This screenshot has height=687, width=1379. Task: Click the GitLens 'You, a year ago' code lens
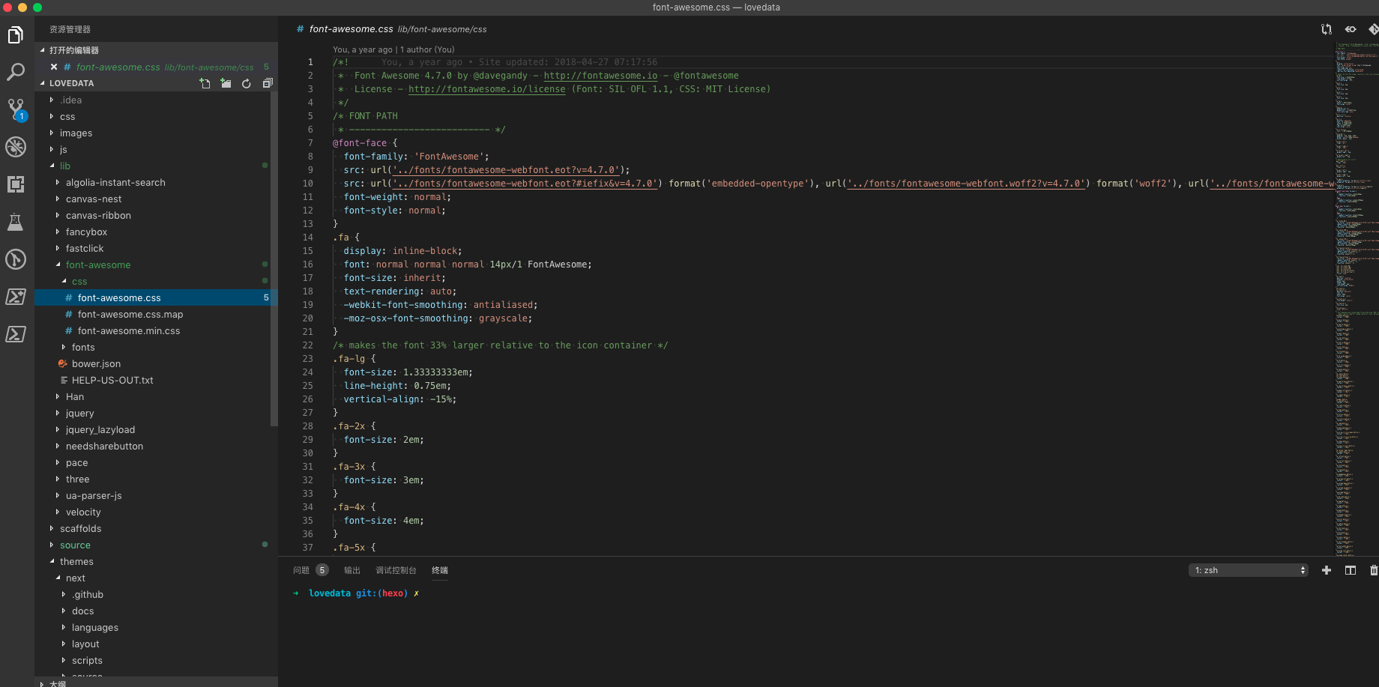pos(393,49)
